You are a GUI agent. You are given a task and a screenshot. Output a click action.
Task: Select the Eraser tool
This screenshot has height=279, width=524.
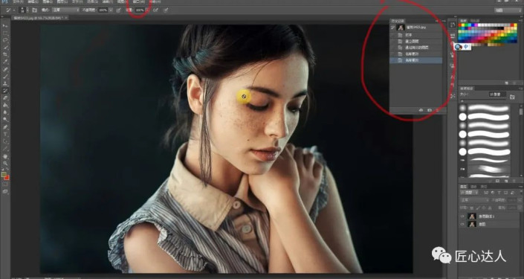[5, 98]
